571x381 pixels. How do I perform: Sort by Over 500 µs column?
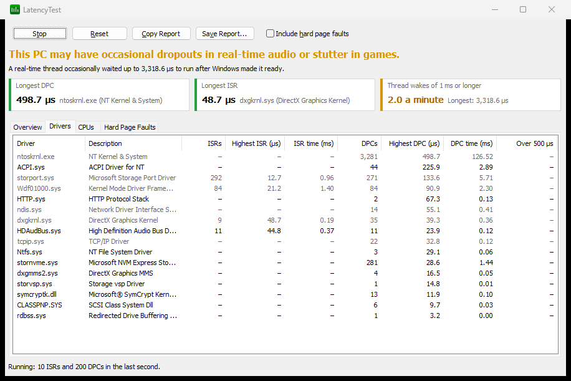[527, 143]
